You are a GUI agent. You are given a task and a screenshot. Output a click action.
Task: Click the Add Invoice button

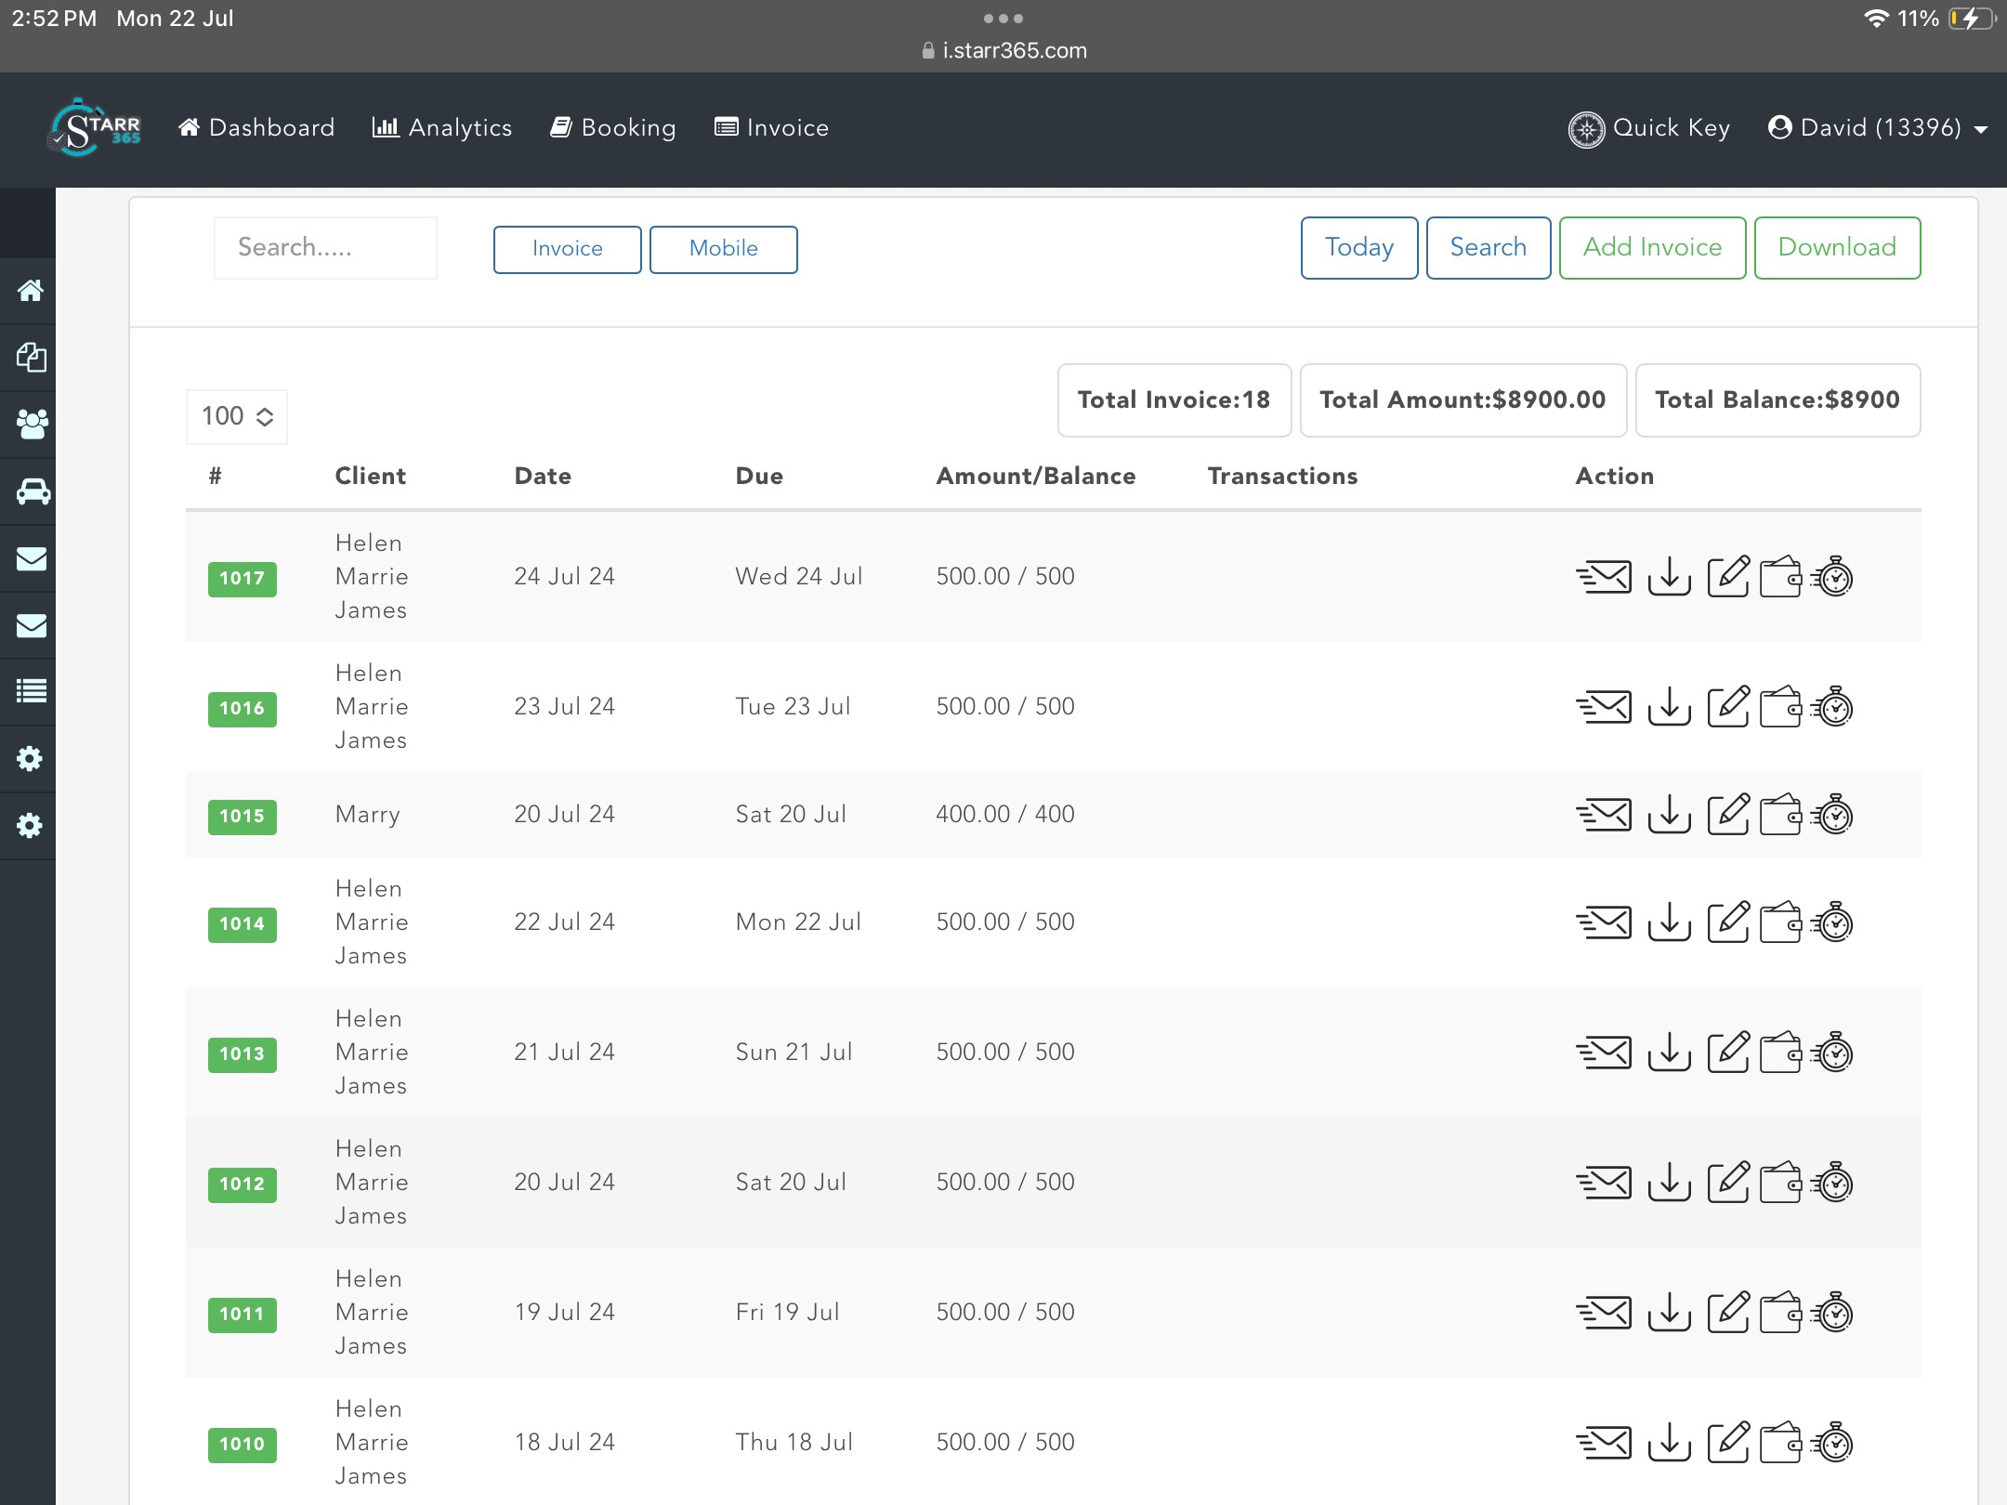point(1653,248)
